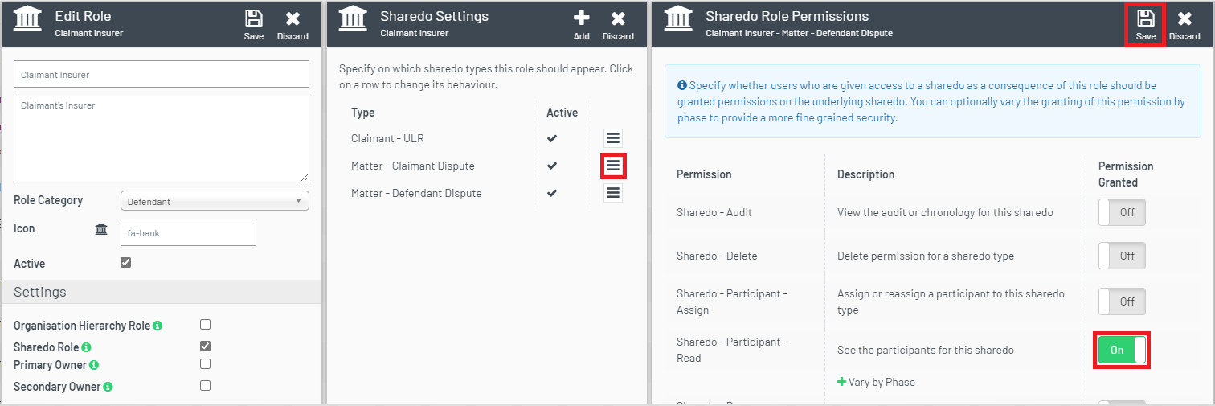Check the Primary Owner checkbox

click(x=205, y=364)
